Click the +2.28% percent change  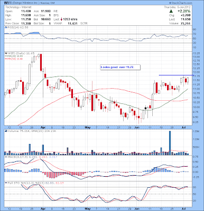[x=184, y=12]
